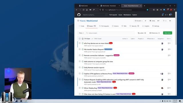Click the microphone icon in system tray
The image size is (183, 103).
click(x=163, y=101)
